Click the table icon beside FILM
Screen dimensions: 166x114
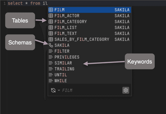click(51, 10)
